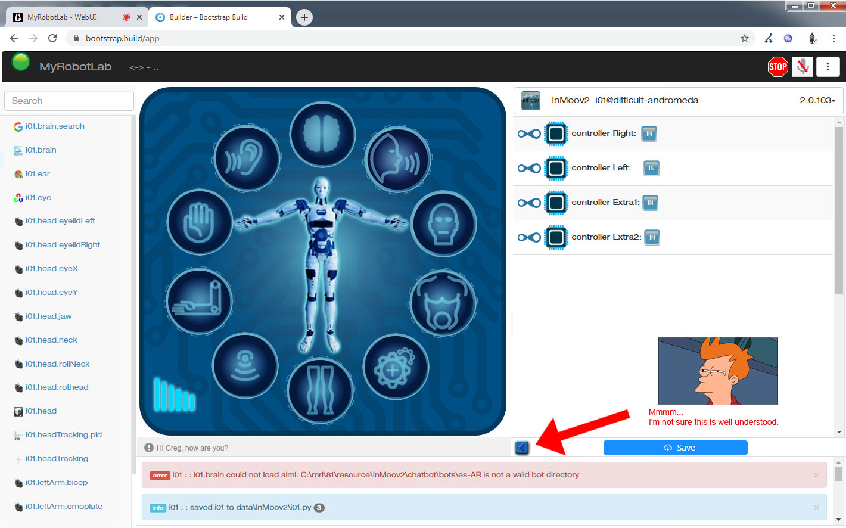Viewport: 846px width, 528px height.
Task: Click the blue back arrow left of Save
Action: [x=522, y=448]
